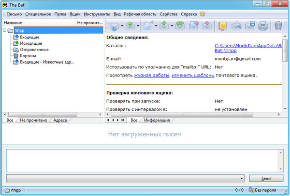The height and width of the screenshot is (196, 290).
Task: Open the журнал работы link
Action: (x=155, y=76)
